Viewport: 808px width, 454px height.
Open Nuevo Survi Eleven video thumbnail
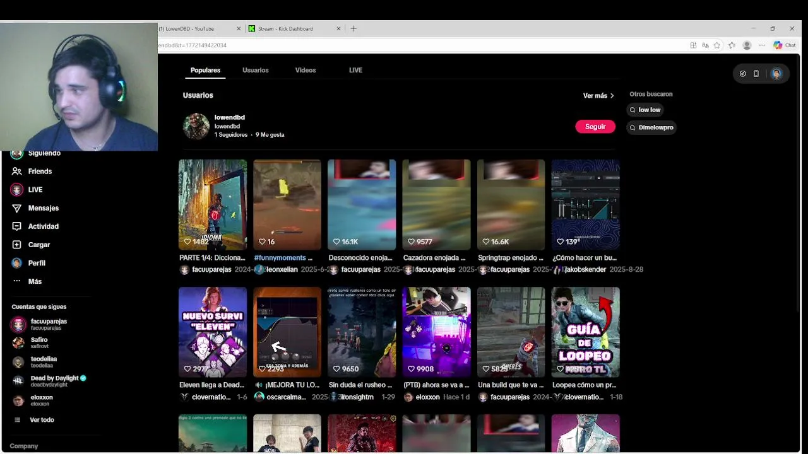pos(213,332)
